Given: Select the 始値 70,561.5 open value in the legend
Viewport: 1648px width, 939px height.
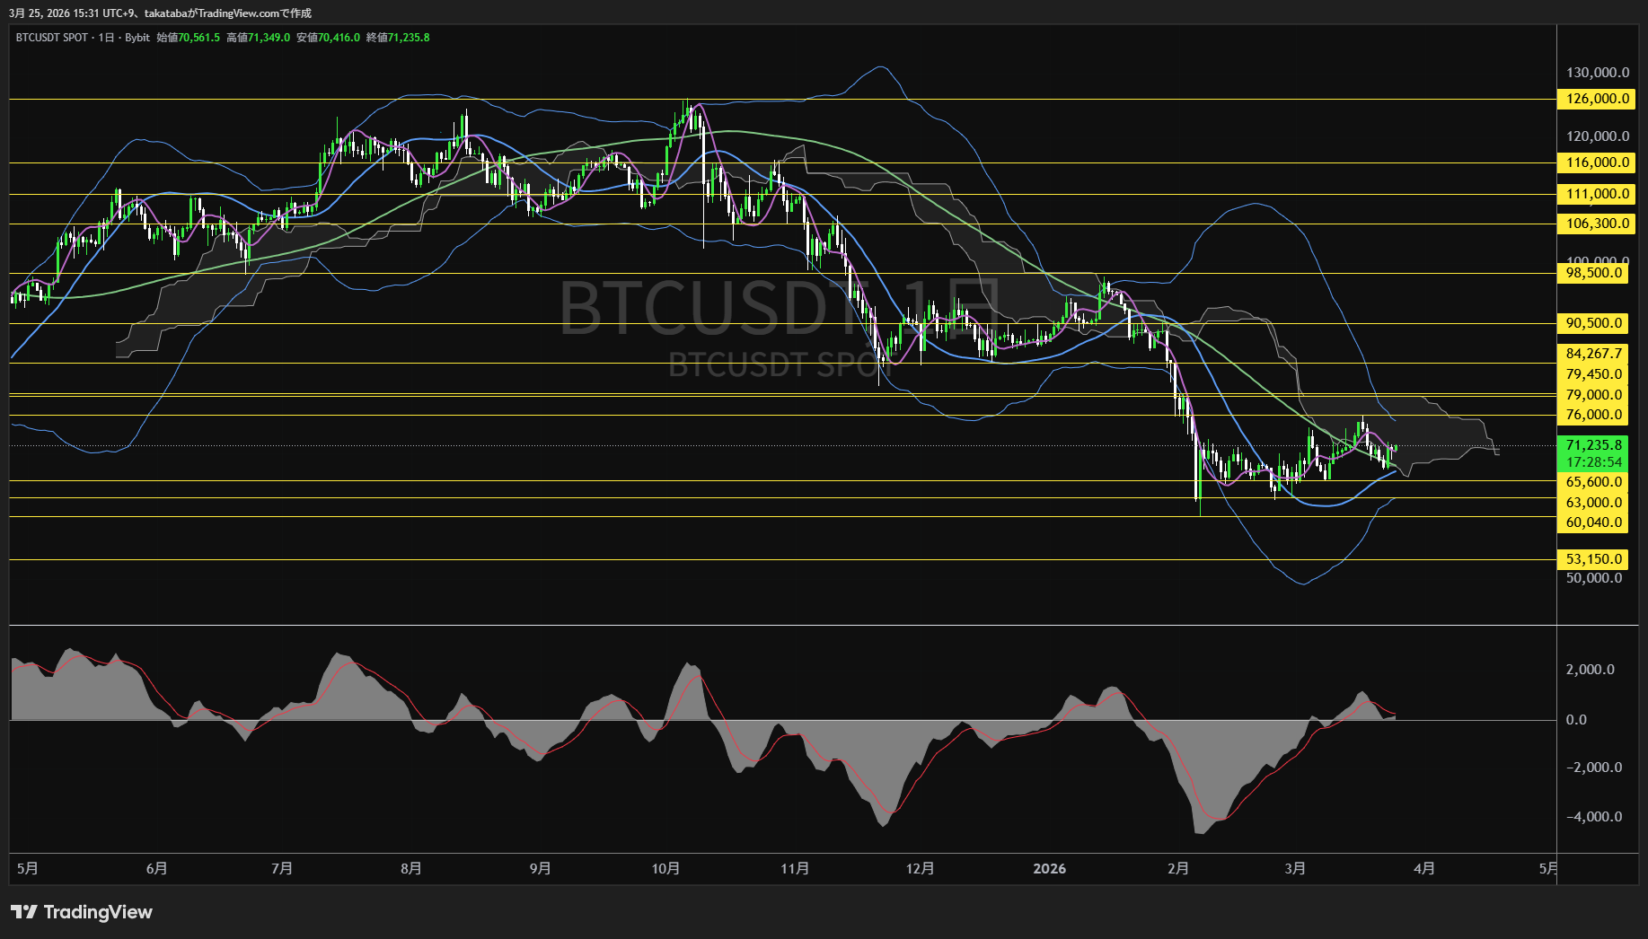Looking at the screenshot, I should [188, 38].
